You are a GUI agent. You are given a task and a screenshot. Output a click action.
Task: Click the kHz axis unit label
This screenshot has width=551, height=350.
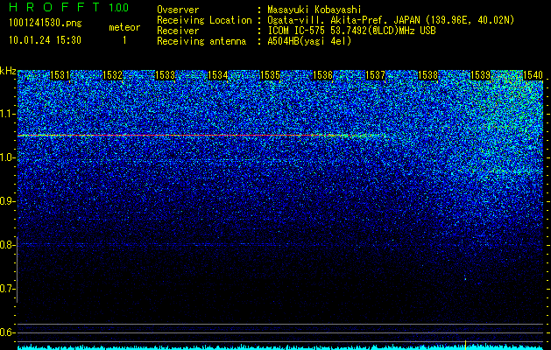(x=8, y=71)
